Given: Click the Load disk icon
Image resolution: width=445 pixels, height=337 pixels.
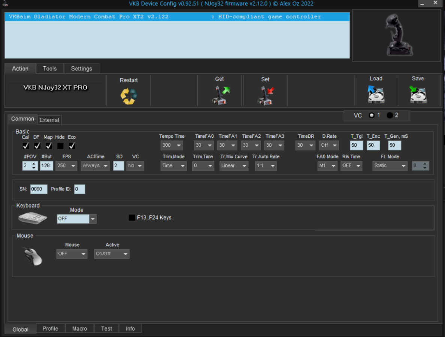Looking at the screenshot, I should [x=376, y=94].
